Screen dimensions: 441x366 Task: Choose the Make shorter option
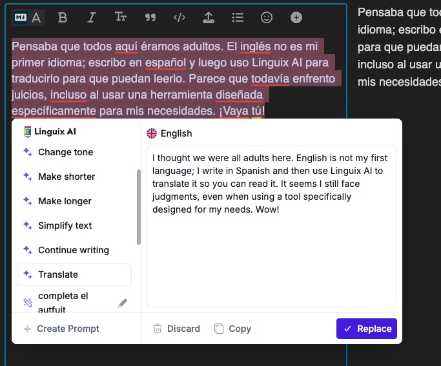[74, 177]
